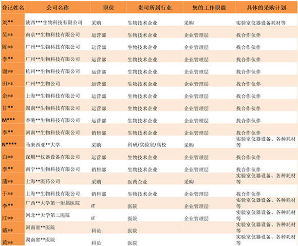Select the cell 河北**大学第二医院
Viewport: 298px width, 246px height.
point(58,215)
